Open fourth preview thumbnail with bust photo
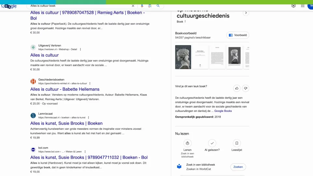This screenshot has width=313, height=176. coord(234,57)
